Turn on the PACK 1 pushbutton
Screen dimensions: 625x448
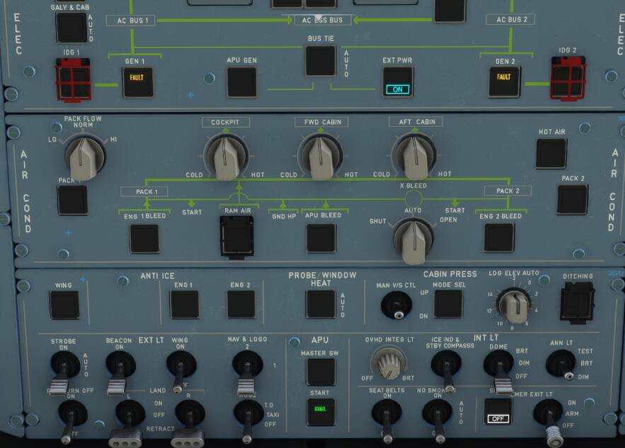click(x=72, y=199)
